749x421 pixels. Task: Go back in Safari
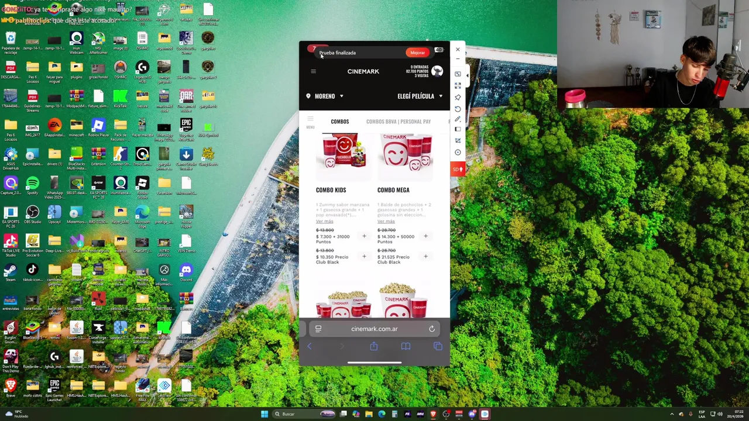[x=310, y=347]
